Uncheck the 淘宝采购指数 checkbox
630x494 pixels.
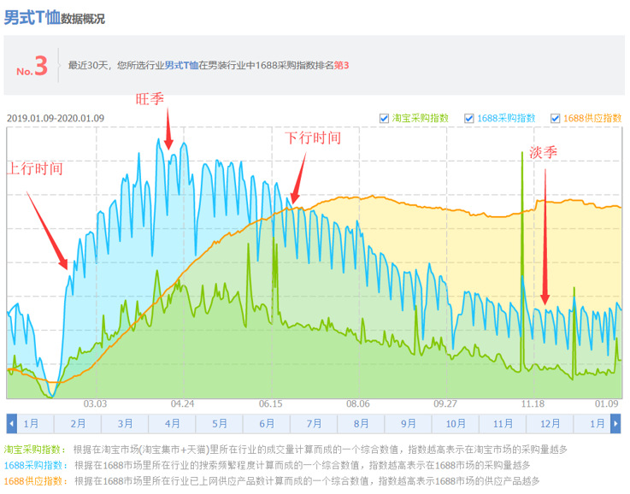[x=384, y=118]
